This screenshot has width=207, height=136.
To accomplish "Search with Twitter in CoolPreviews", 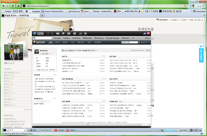I will 66,38.
